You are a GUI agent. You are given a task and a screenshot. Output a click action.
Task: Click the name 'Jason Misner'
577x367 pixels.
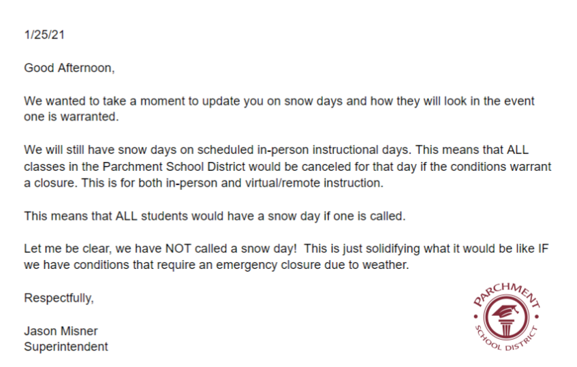61,331
